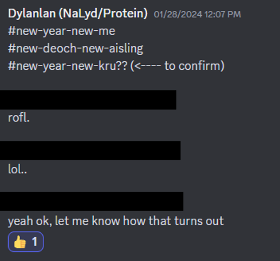Click the "rofl." message line
This screenshot has height=261, width=280.
(19, 118)
